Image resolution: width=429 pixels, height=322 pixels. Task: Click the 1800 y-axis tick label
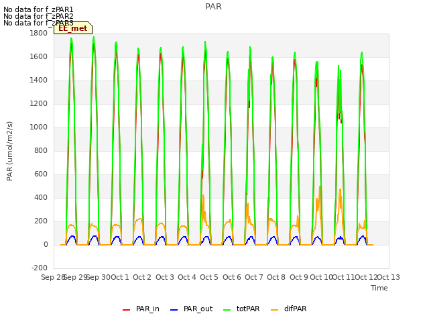coord(39,34)
